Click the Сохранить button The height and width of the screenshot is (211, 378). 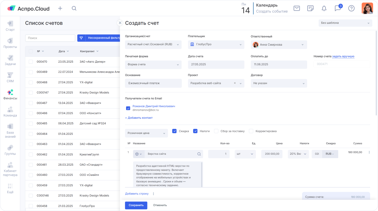click(136, 205)
